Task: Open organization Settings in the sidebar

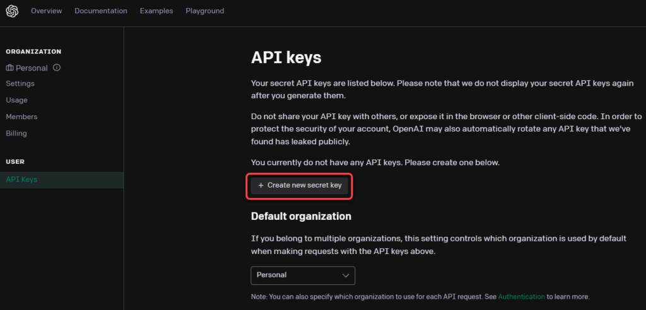Action: point(20,84)
